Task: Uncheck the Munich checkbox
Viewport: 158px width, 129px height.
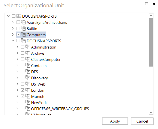Action: point(23,96)
